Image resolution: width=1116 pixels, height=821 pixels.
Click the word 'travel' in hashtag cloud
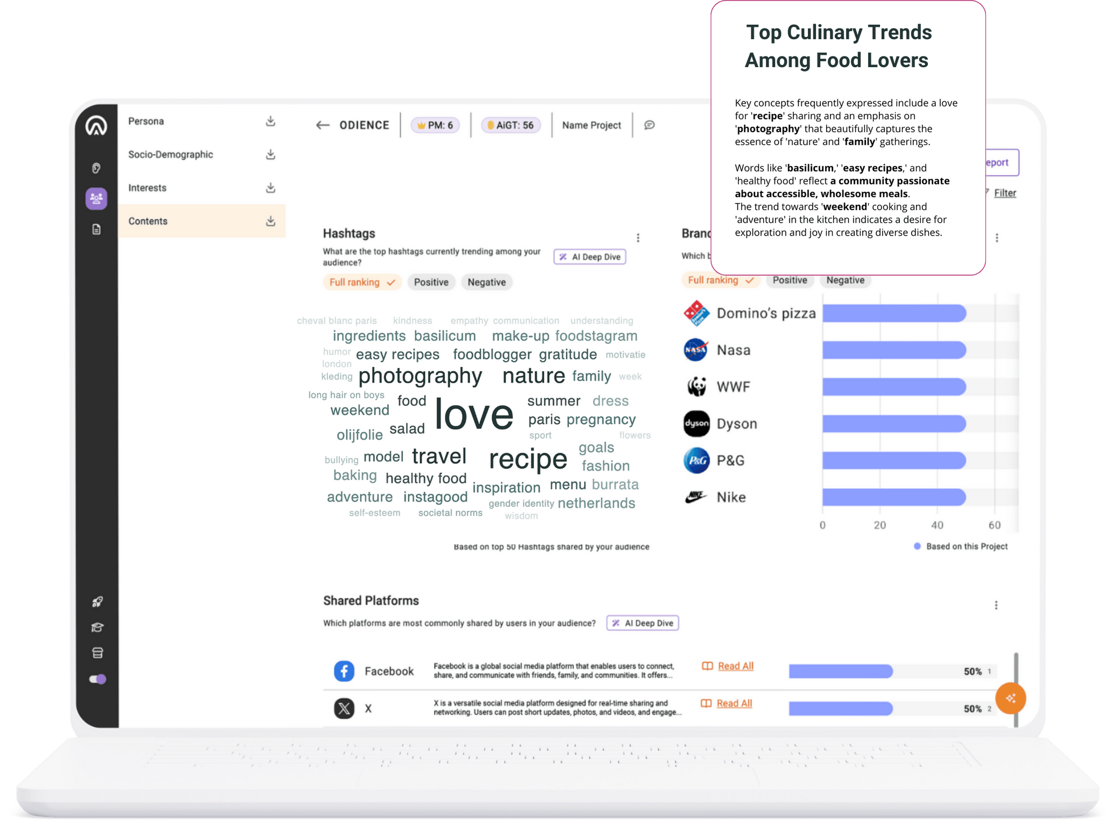click(x=439, y=456)
